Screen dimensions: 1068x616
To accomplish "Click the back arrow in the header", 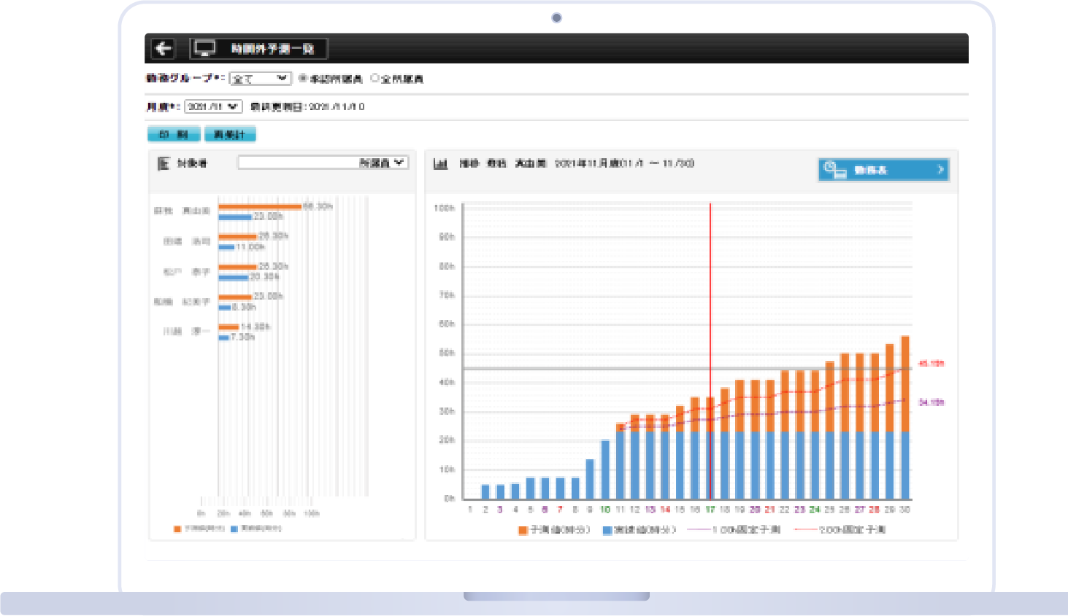I will 163,49.
